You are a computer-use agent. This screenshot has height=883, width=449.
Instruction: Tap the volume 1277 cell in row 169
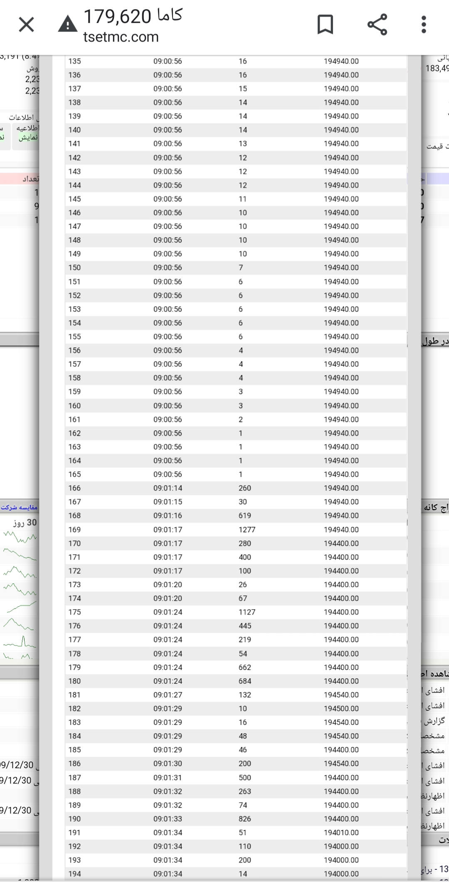247,530
